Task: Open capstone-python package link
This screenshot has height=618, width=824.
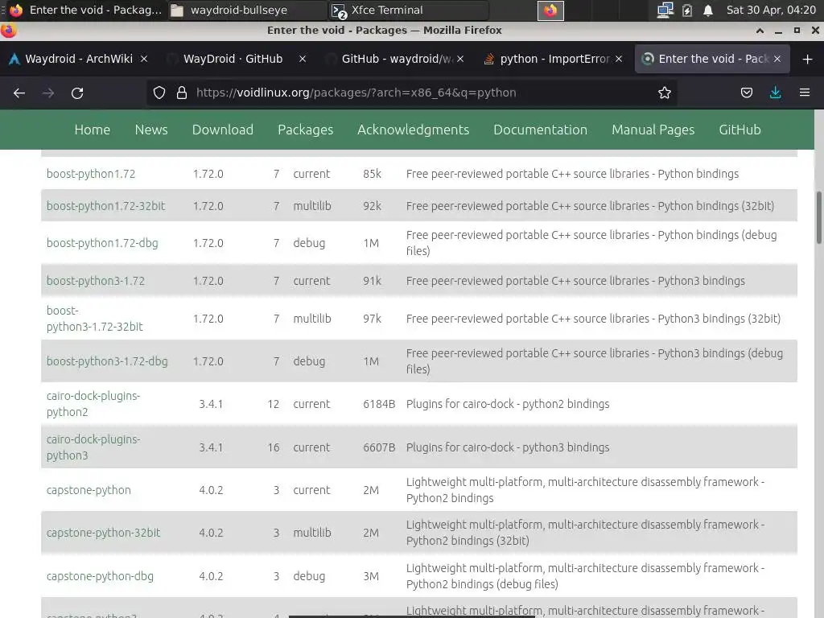Action: [x=89, y=490]
